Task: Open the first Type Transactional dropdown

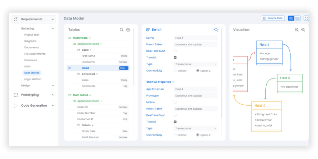Action: click(195, 64)
